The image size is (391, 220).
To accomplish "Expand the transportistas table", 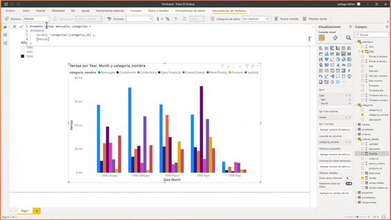I will (356, 202).
